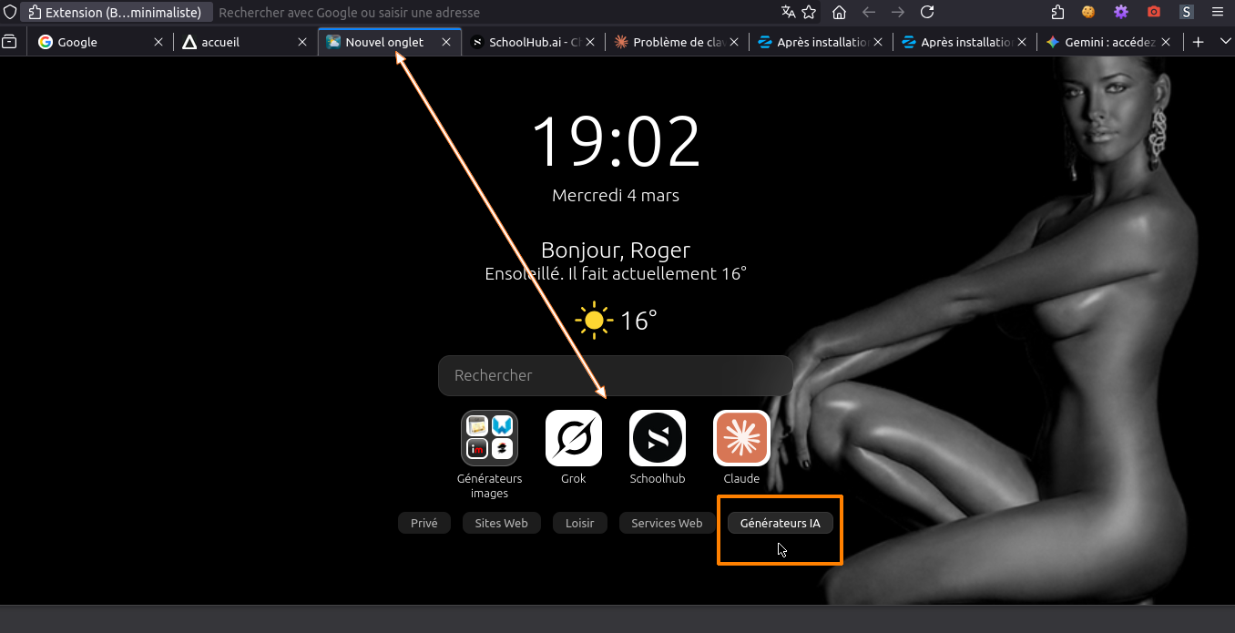This screenshot has height=633, width=1235.
Task: Switch to the SchoolHub.ai tab
Action: click(x=528, y=42)
